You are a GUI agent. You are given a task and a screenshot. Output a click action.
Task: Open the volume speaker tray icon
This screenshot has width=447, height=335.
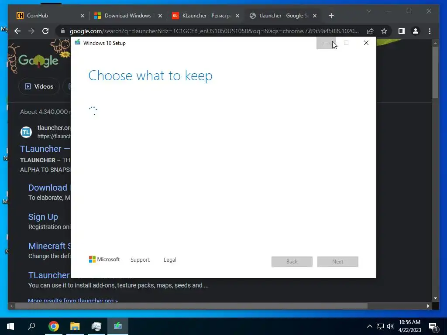click(390, 326)
